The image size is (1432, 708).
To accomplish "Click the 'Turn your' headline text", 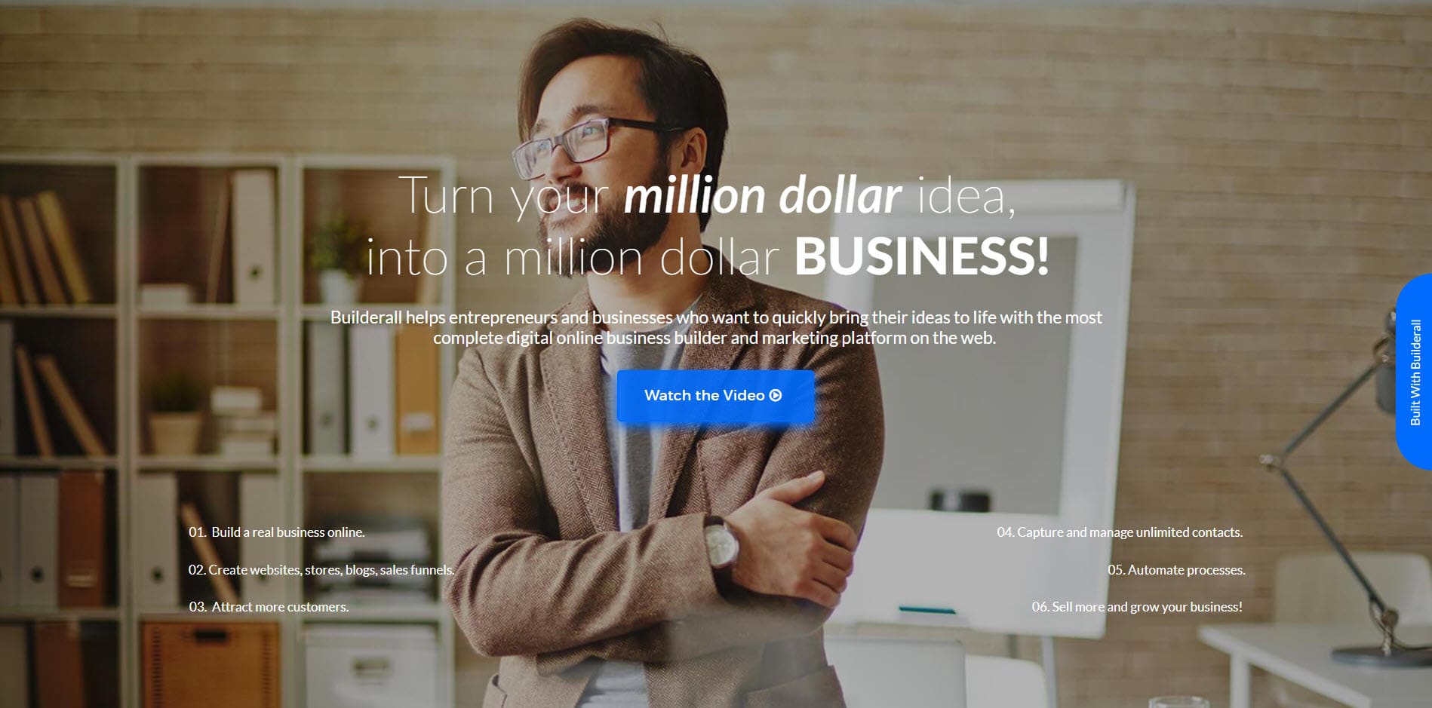I will tap(504, 196).
